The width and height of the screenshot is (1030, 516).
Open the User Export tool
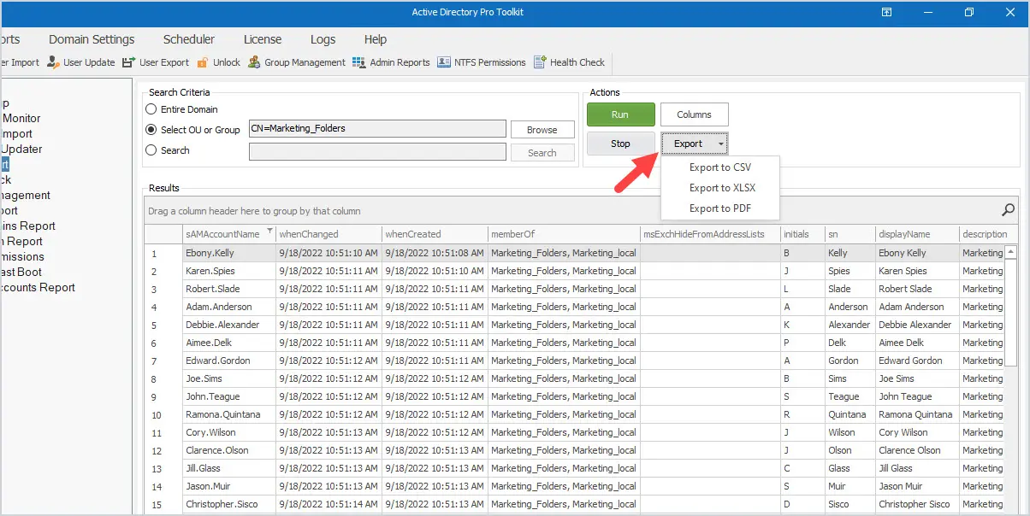156,62
